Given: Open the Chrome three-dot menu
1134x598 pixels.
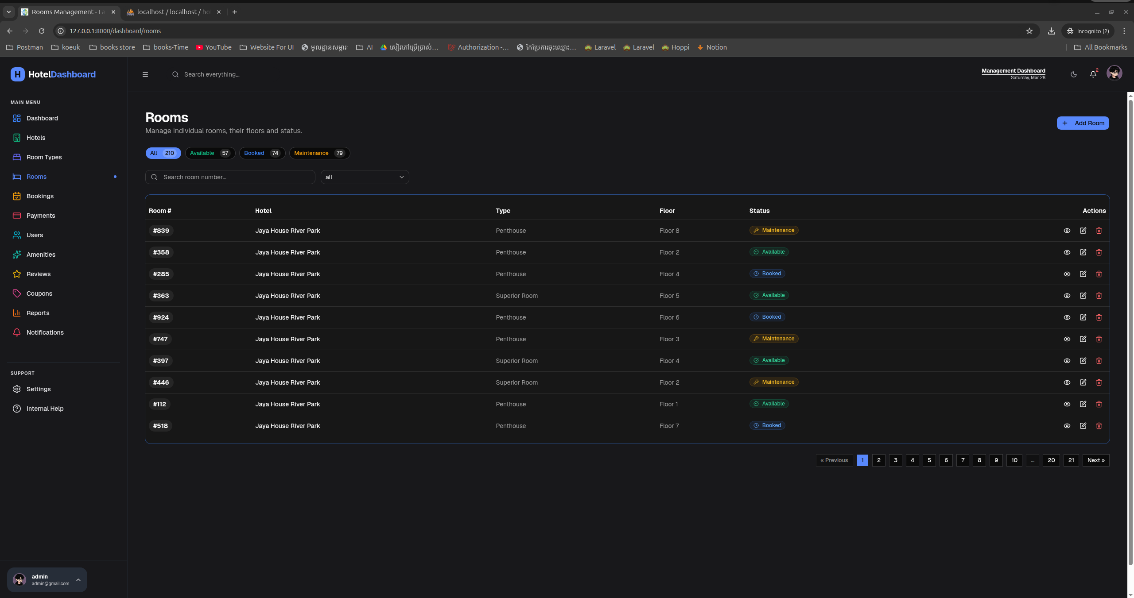Looking at the screenshot, I should [x=1124, y=31].
